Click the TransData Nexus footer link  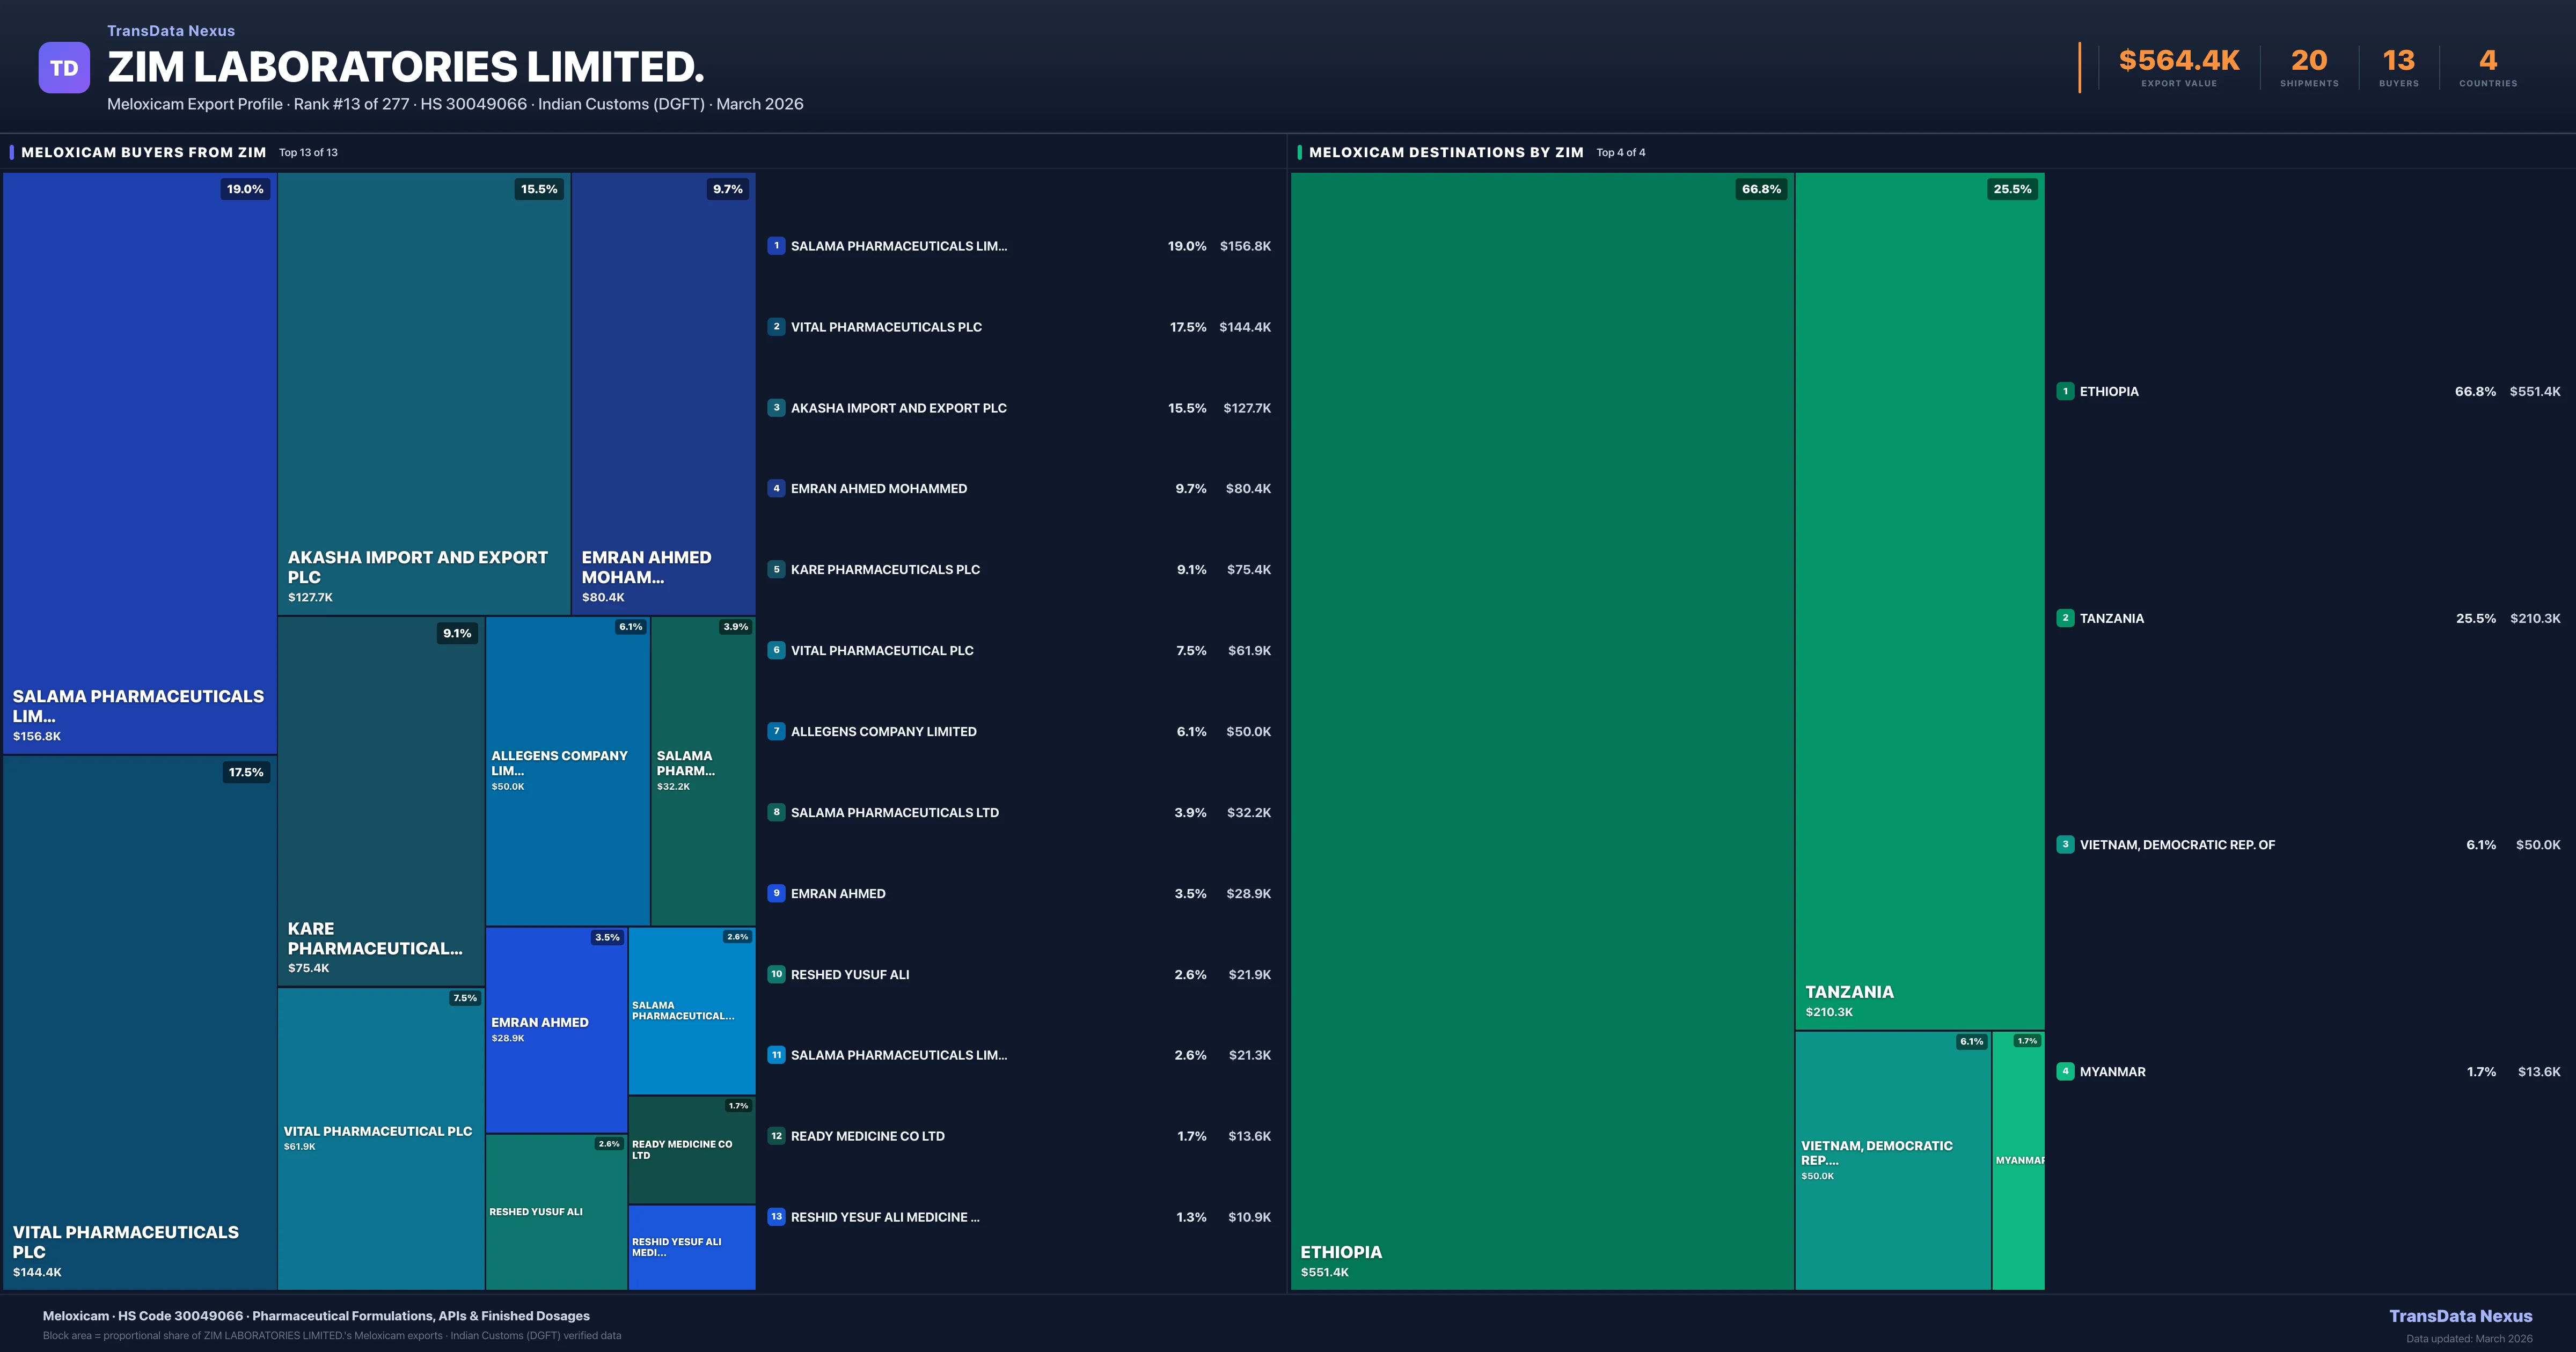coord(2460,1316)
